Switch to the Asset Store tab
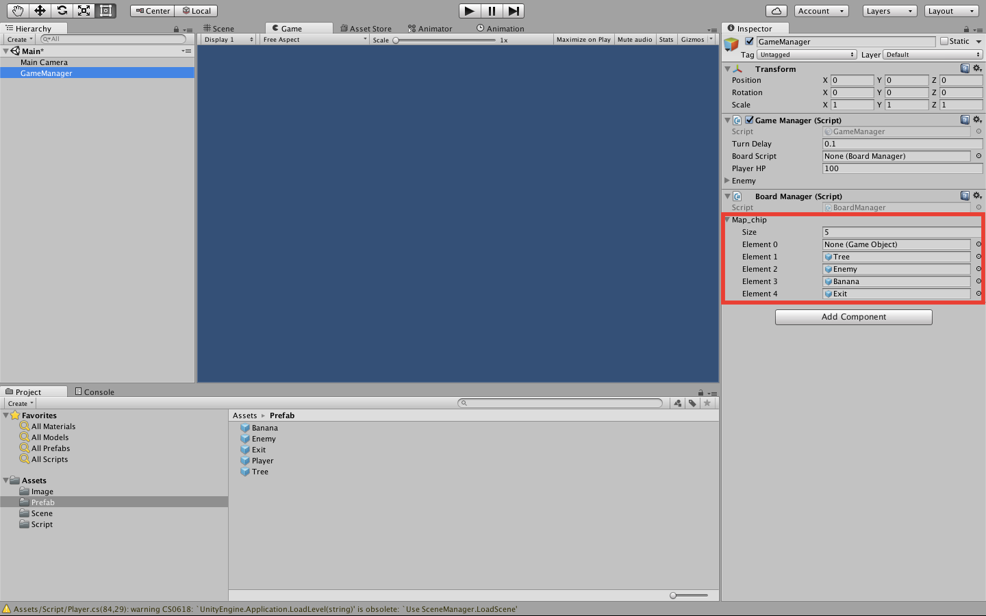 (366, 29)
